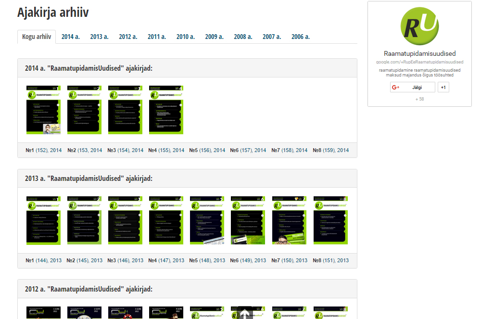Switch to the 2009 a. tab

tap(215, 37)
